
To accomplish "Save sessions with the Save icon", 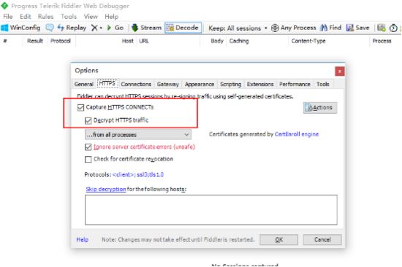I will [357, 28].
